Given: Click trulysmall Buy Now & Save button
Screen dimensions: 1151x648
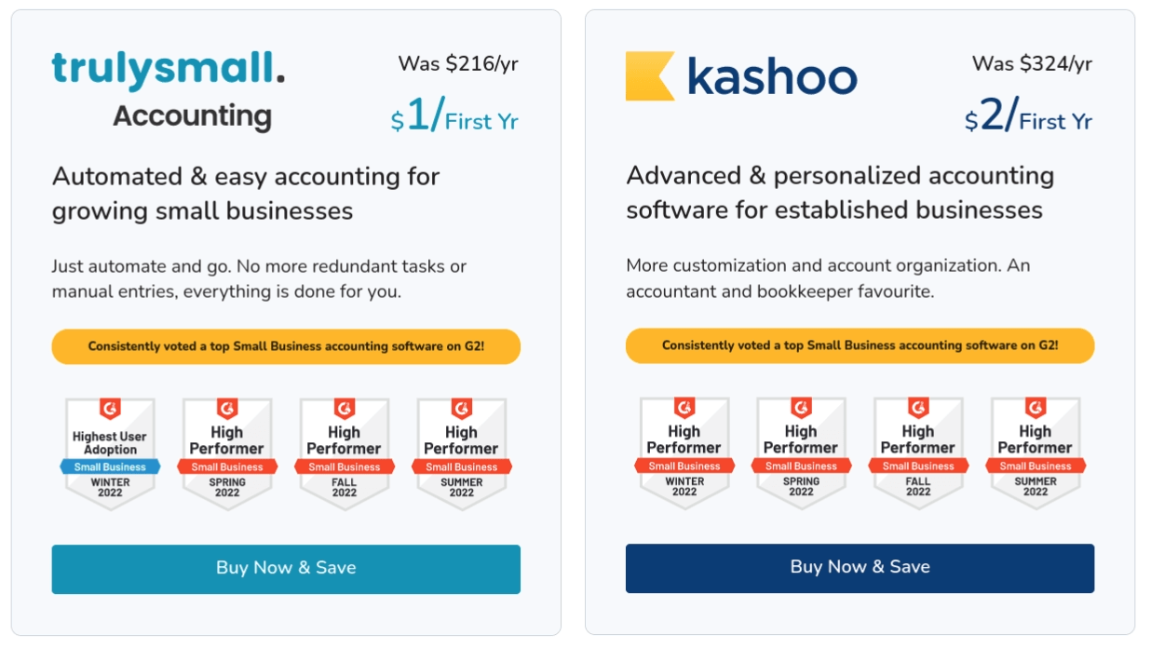Looking at the screenshot, I should [x=286, y=569].
